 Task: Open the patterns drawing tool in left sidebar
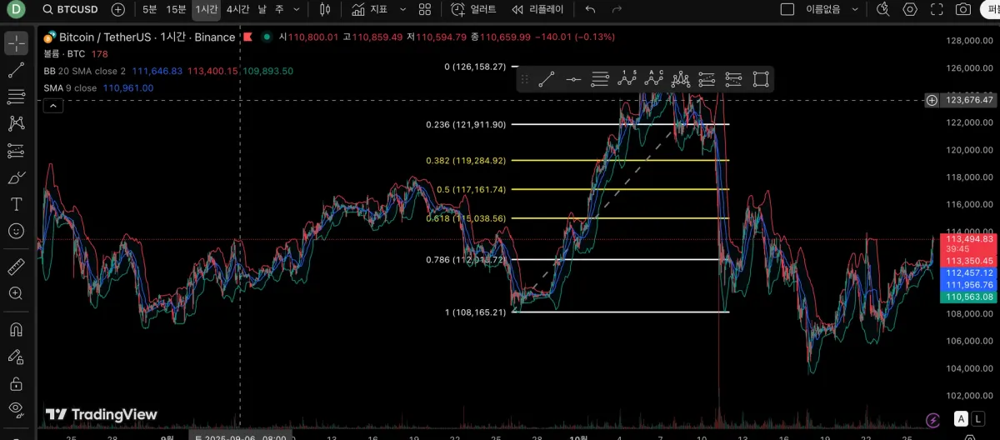pyautogui.click(x=16, y=124)
